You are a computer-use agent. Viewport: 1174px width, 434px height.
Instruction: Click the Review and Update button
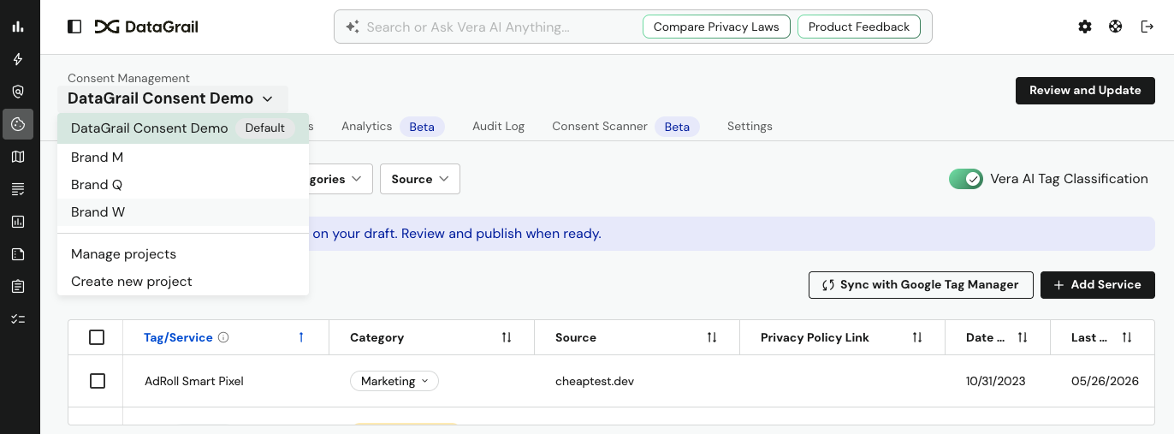pos(1085,91)
